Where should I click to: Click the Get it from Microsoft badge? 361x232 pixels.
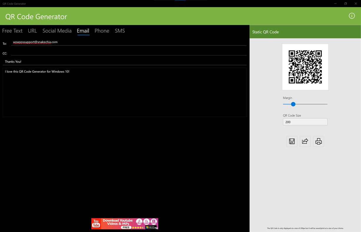(x=151, y=227)
